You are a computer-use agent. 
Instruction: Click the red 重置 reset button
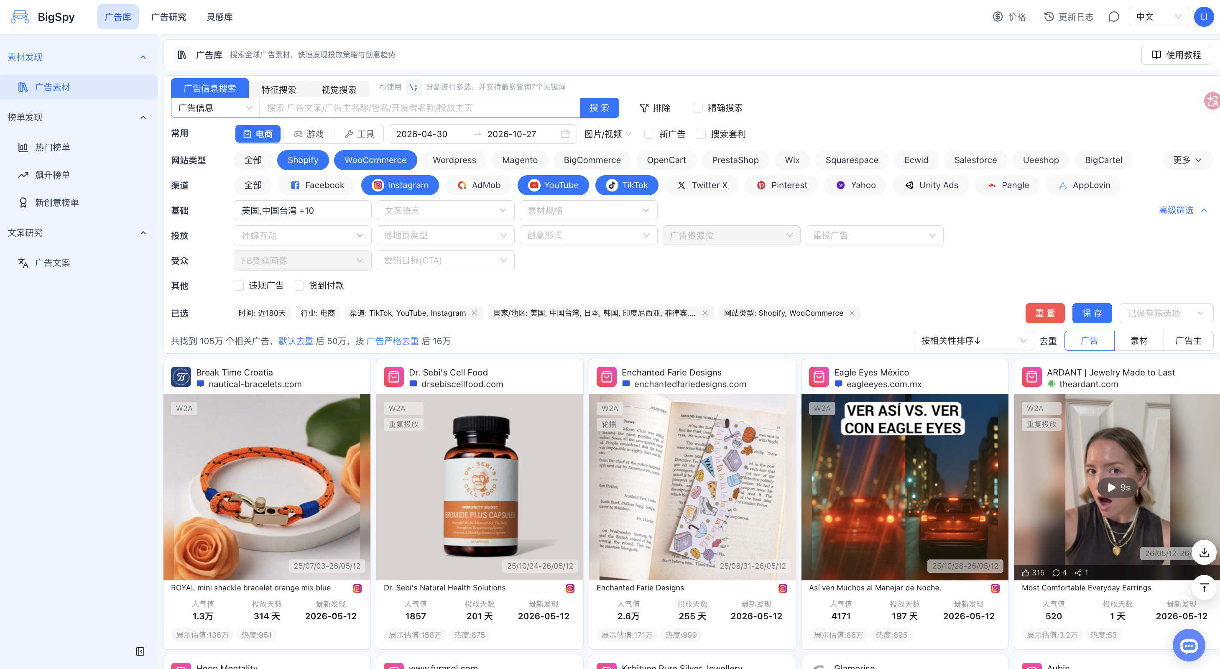pos(1045,313)
